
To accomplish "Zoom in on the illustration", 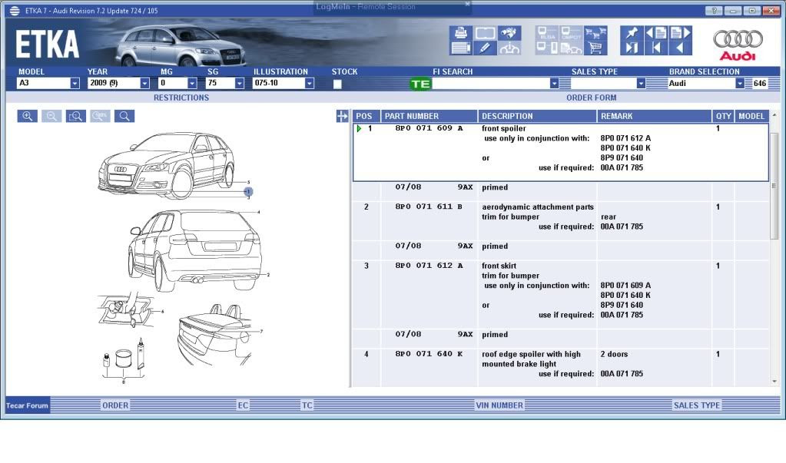I will coord(27,116).
